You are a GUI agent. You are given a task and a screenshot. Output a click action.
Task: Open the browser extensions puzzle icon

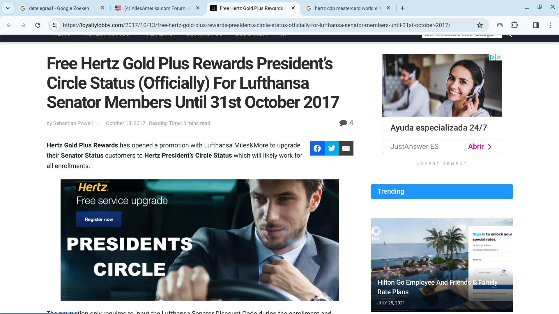click(514, 25)
